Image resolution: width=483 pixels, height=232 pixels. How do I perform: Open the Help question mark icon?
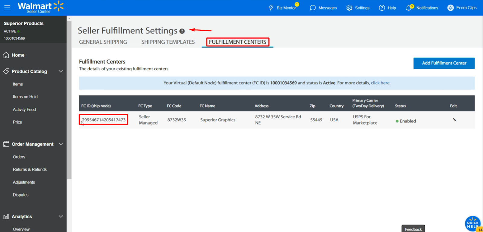click(x=382, y=8)
